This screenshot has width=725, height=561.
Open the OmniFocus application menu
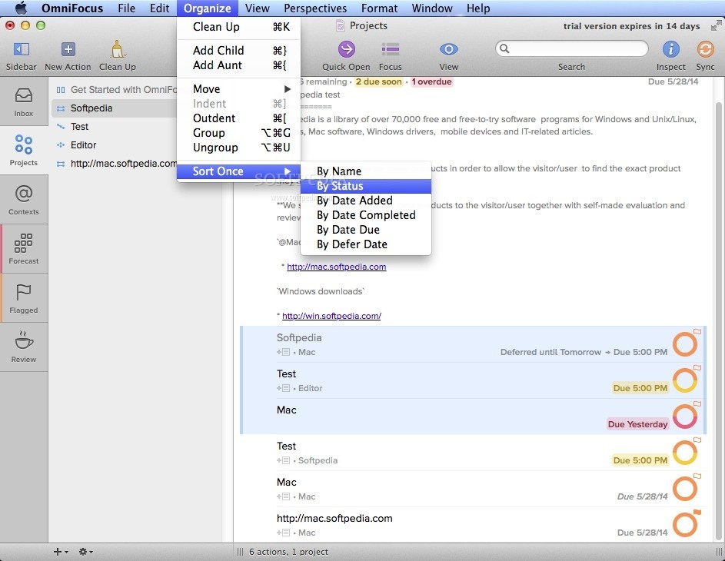point(72,8)
